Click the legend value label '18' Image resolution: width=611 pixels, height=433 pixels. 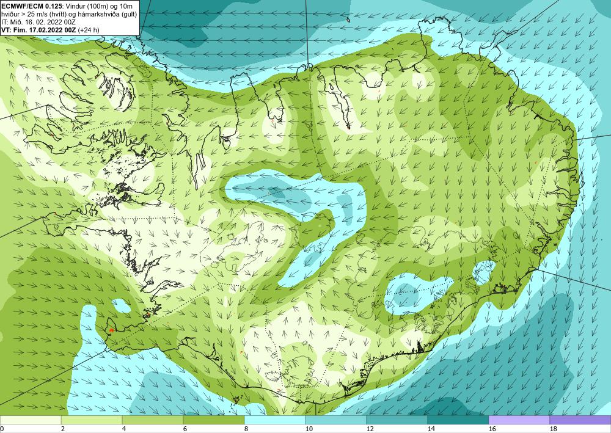click(553, 429)
